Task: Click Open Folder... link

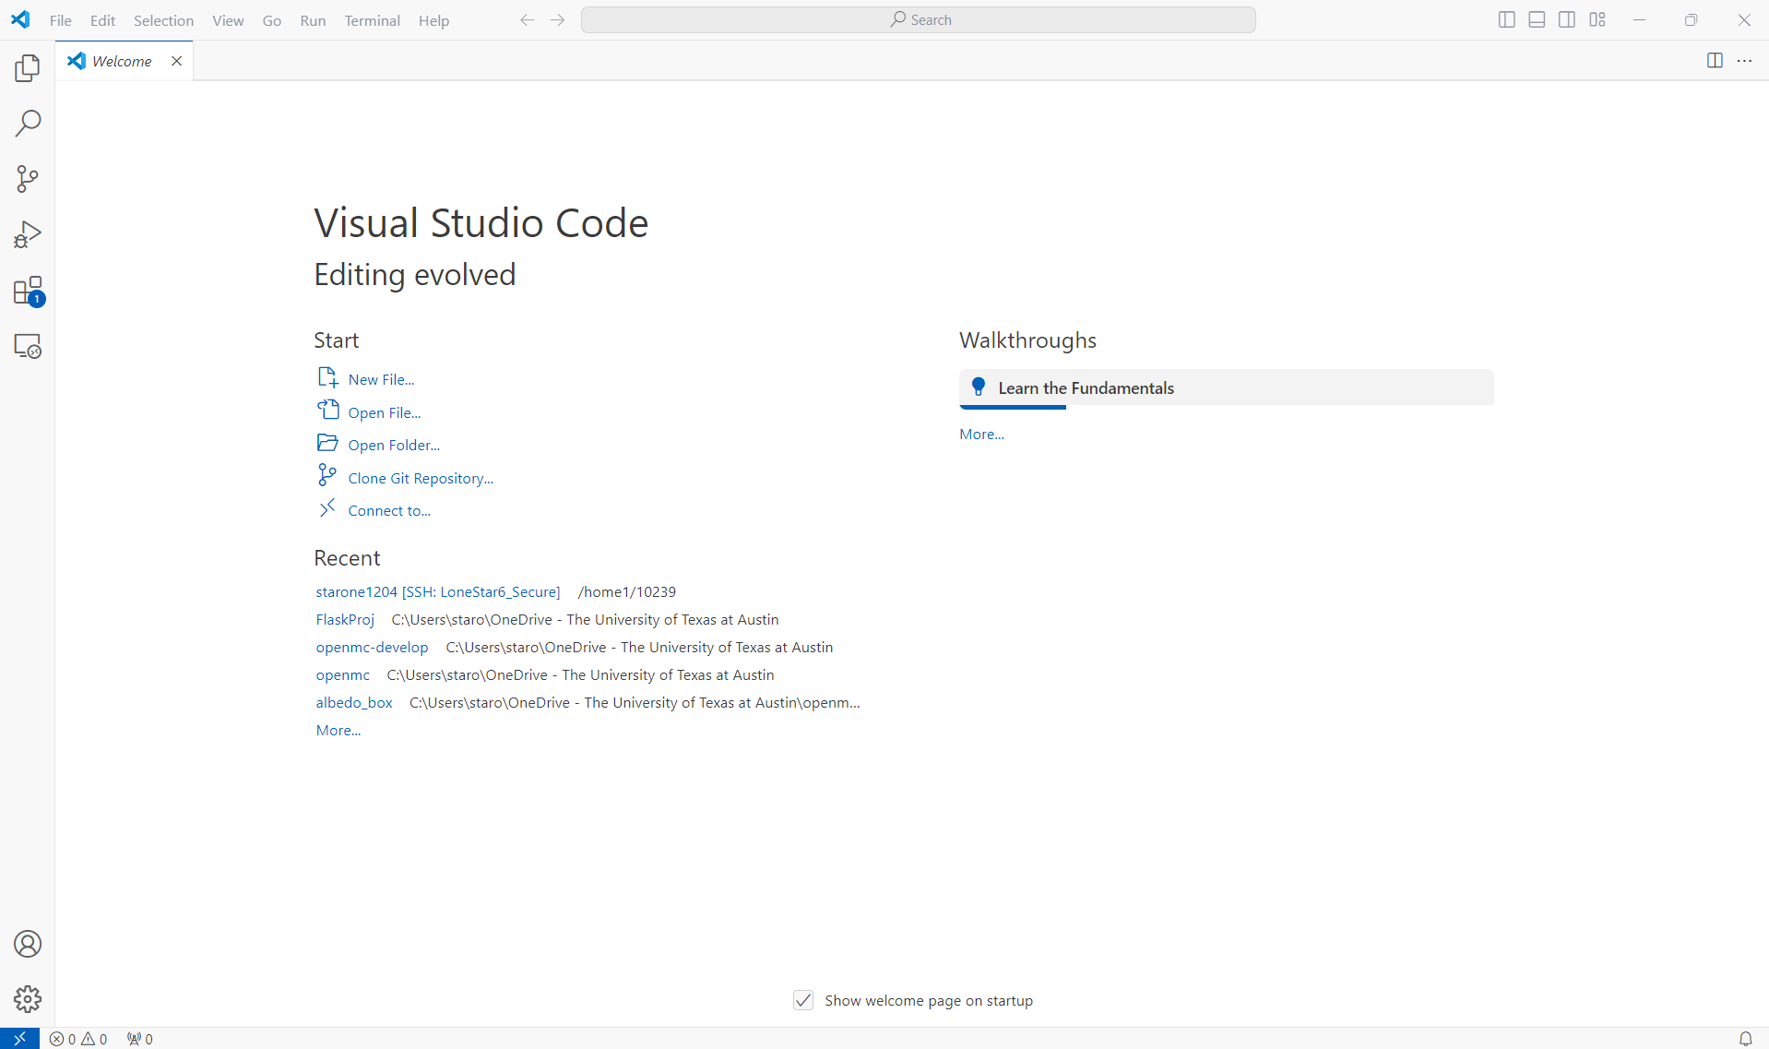Action: pyautogui.click(x=394, y=445)
